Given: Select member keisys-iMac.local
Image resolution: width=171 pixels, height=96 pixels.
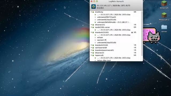Looking at the screenshot, I should pos(104,61).
